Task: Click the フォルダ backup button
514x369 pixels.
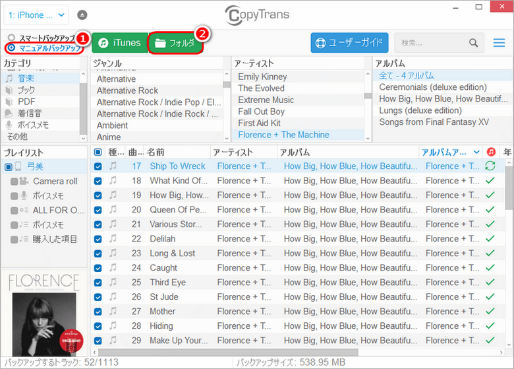Action: [175, 43]
